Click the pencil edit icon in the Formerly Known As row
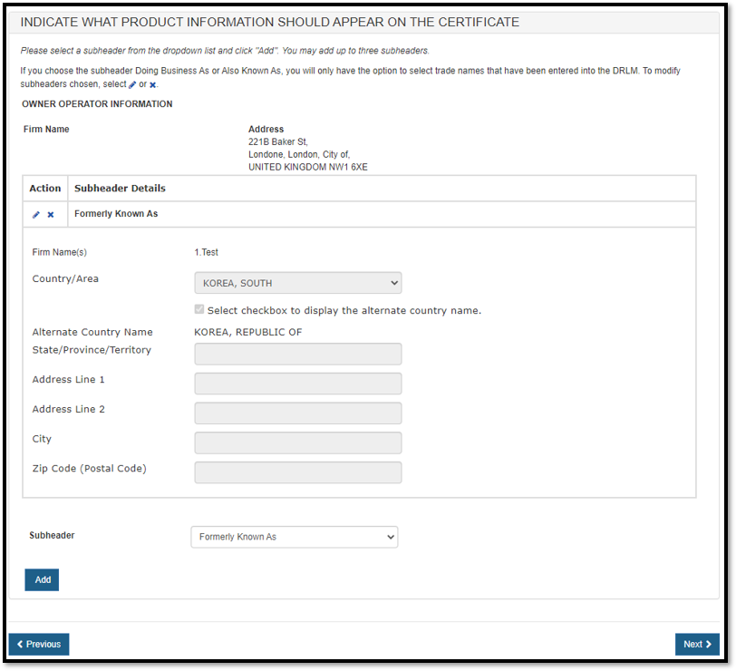This screenshot has height=671, width=736. click(x=36, y=215)
